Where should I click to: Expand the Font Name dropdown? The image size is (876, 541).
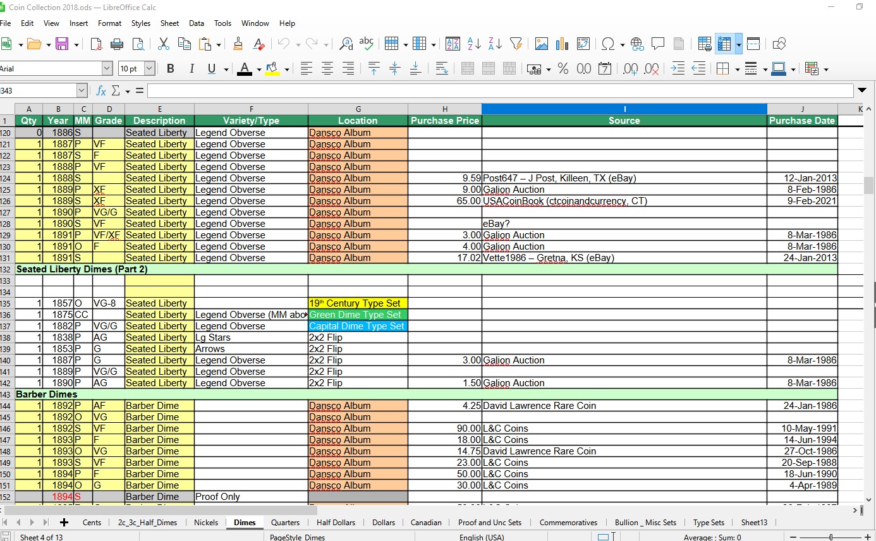coord(107,68)
